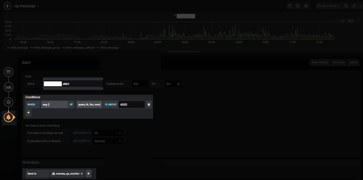Expand the Last 6 hours time picker
363x180 pixels.
tap(328, 5)
